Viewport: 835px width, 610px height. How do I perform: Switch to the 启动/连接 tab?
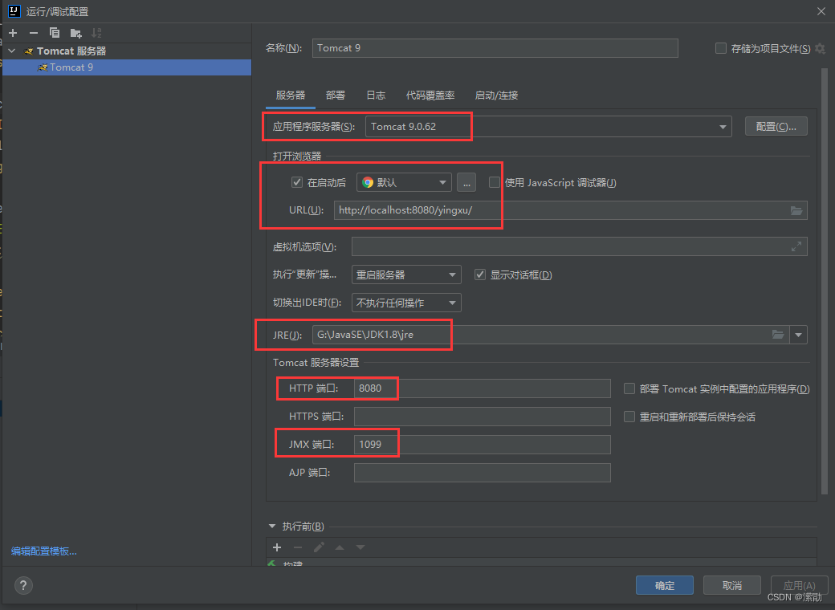pyautogui.click(x=496, y=96)
